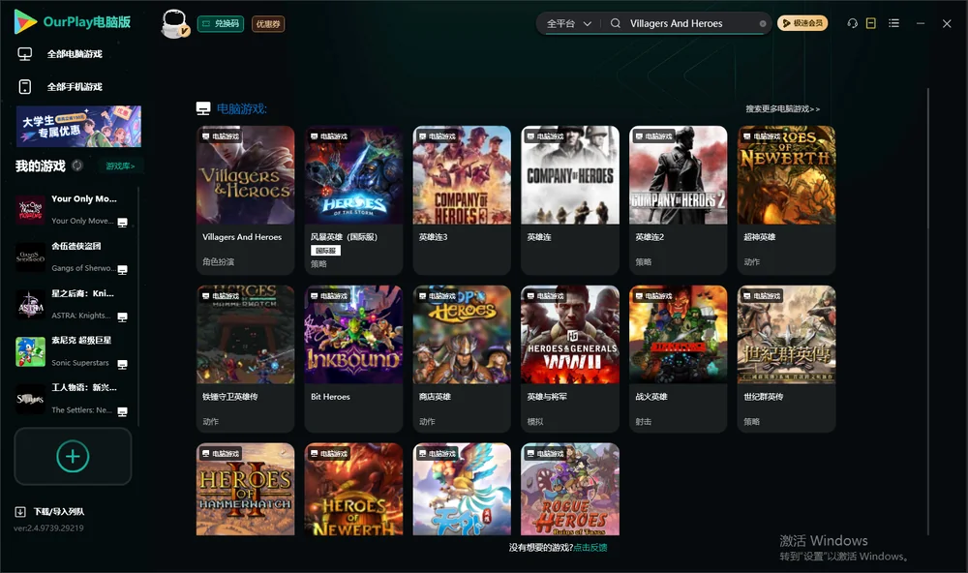Screen dimensions: 968x573
Task: Open the 游戏库> link
Action: [120, 166]
